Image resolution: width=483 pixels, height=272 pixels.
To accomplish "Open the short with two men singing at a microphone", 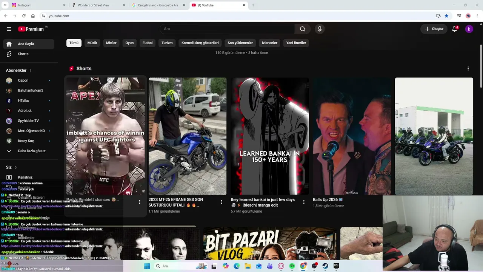I will [352, 136].
